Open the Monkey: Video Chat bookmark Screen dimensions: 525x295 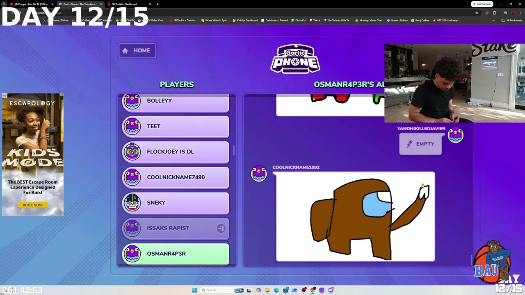[x=369, y=20]
